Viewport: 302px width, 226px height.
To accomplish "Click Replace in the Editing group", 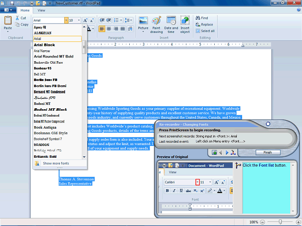I will click(204, 24).
